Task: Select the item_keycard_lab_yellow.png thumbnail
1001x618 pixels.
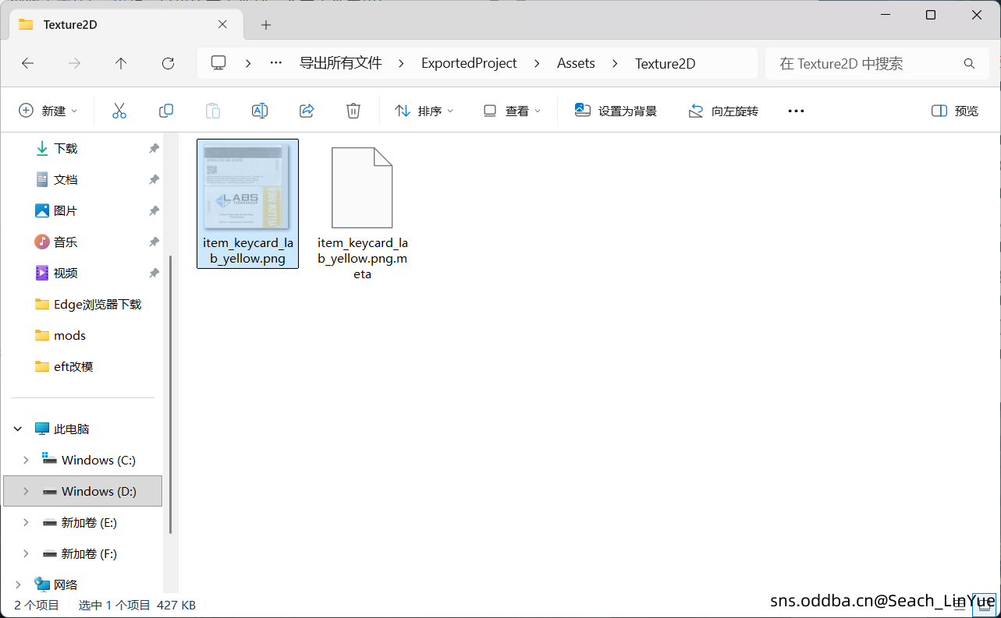Action: click(247, 187)
